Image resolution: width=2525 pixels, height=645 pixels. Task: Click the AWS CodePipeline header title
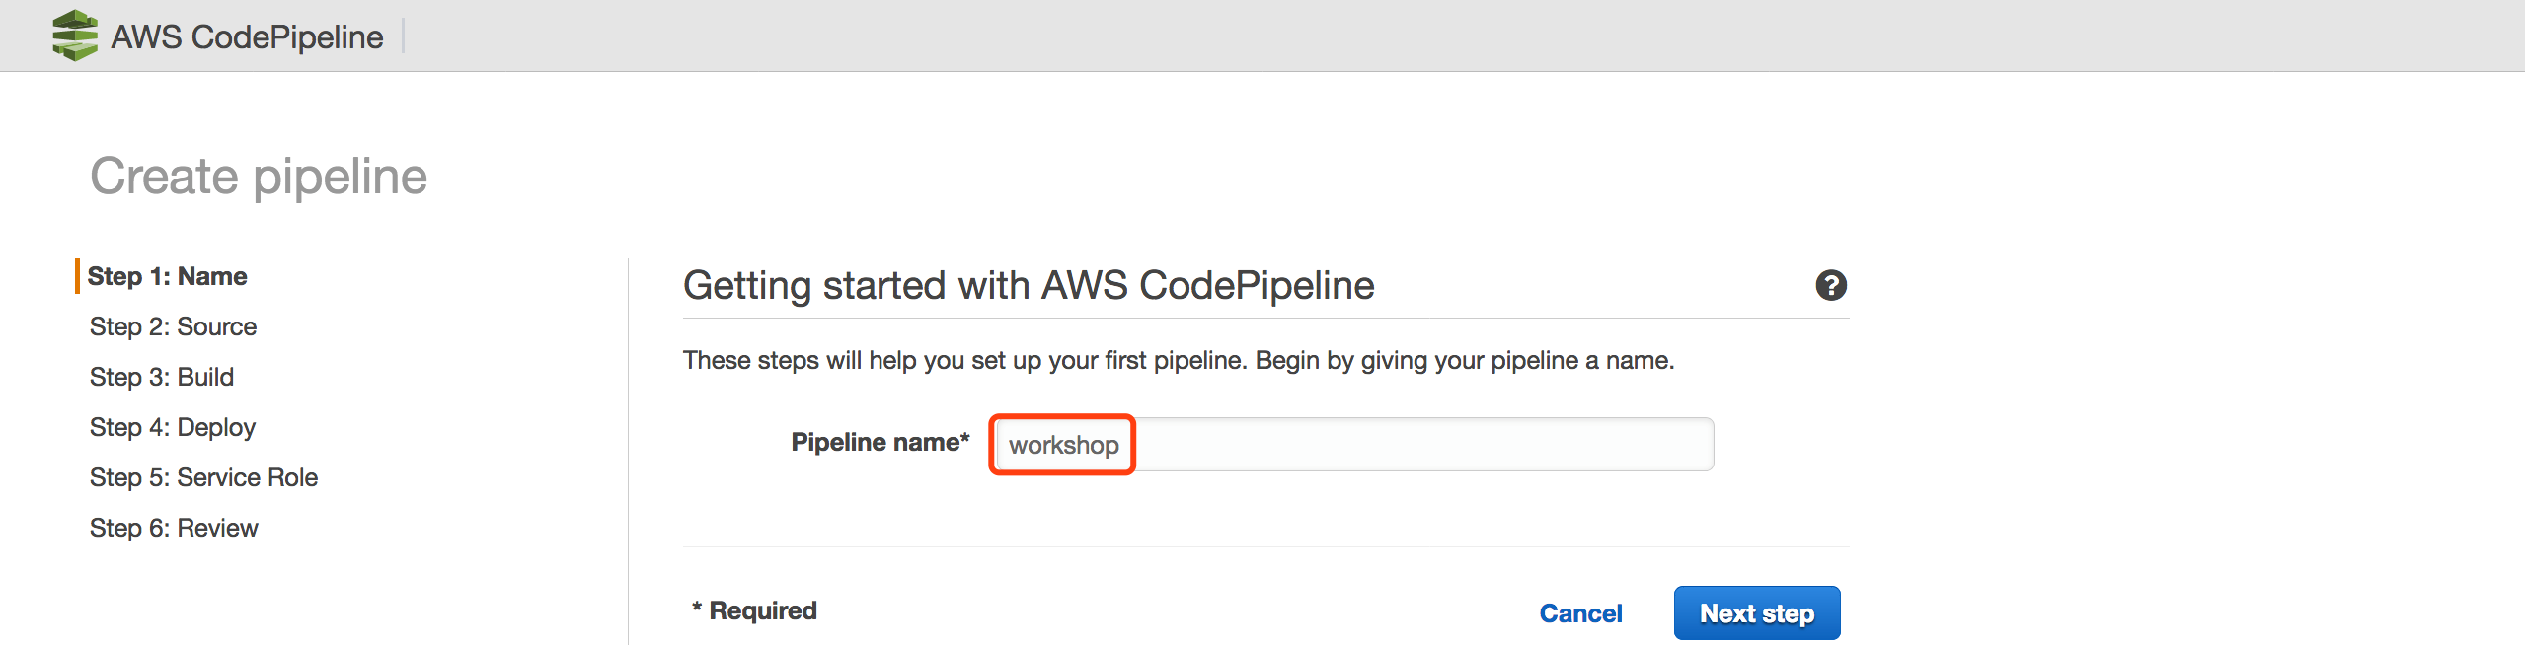247,37
